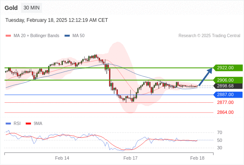The image size is (244, 165).
Task: Click the Feb 18 date axis label
Action: pos(197,158)
